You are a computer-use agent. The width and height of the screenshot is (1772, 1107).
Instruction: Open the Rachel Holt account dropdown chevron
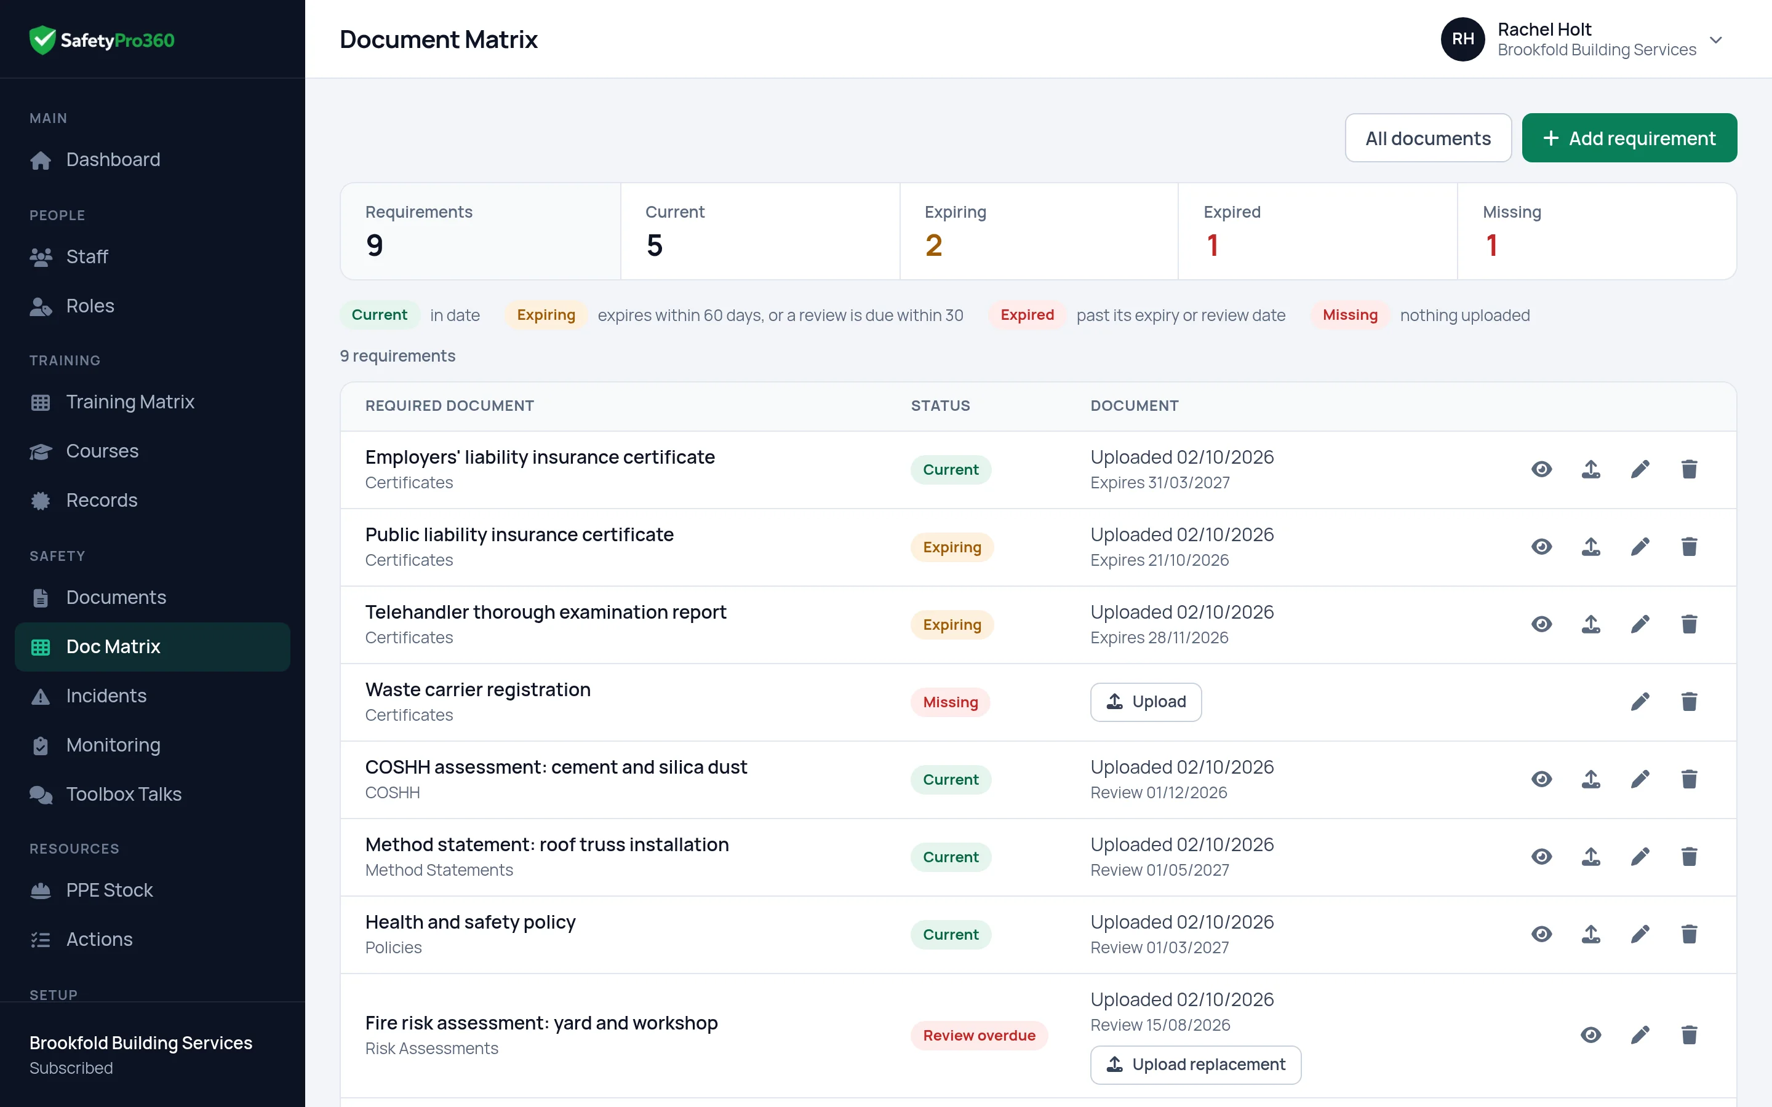coord(1715,39)
